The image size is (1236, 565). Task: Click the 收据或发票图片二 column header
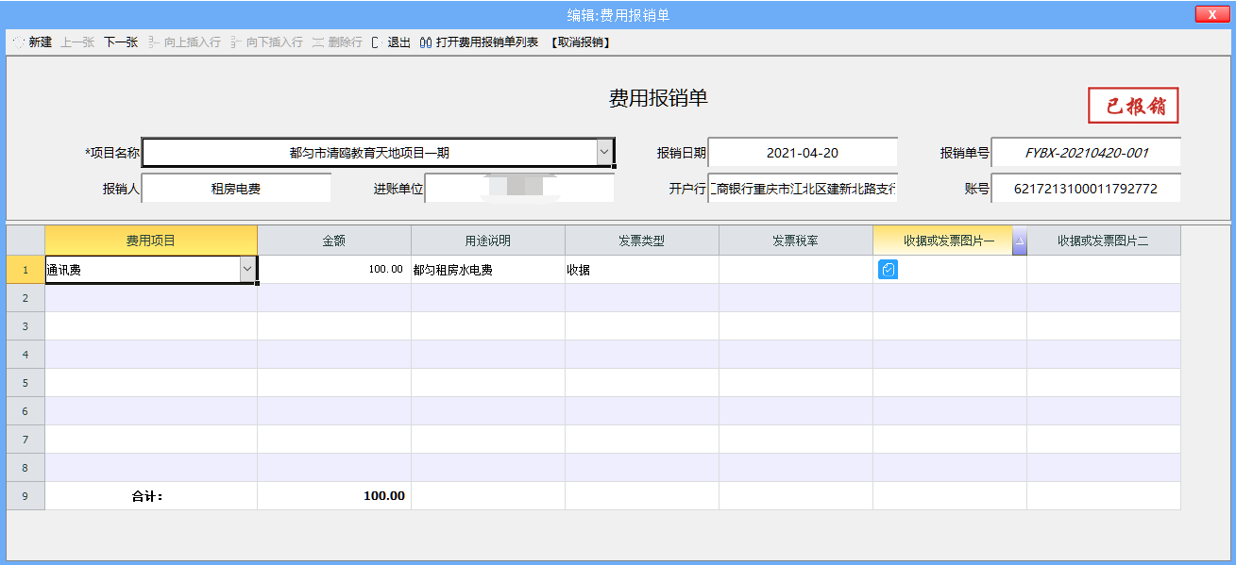(x=1104, y=241)
